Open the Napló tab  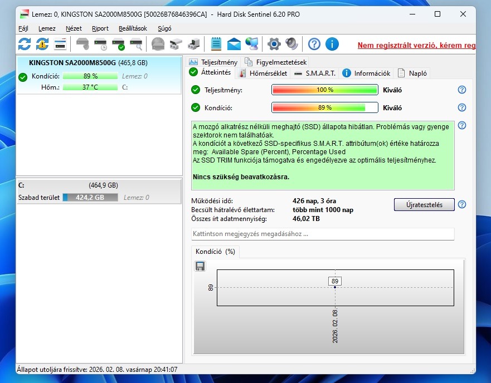pyautogui.click(x=412, y=73)
